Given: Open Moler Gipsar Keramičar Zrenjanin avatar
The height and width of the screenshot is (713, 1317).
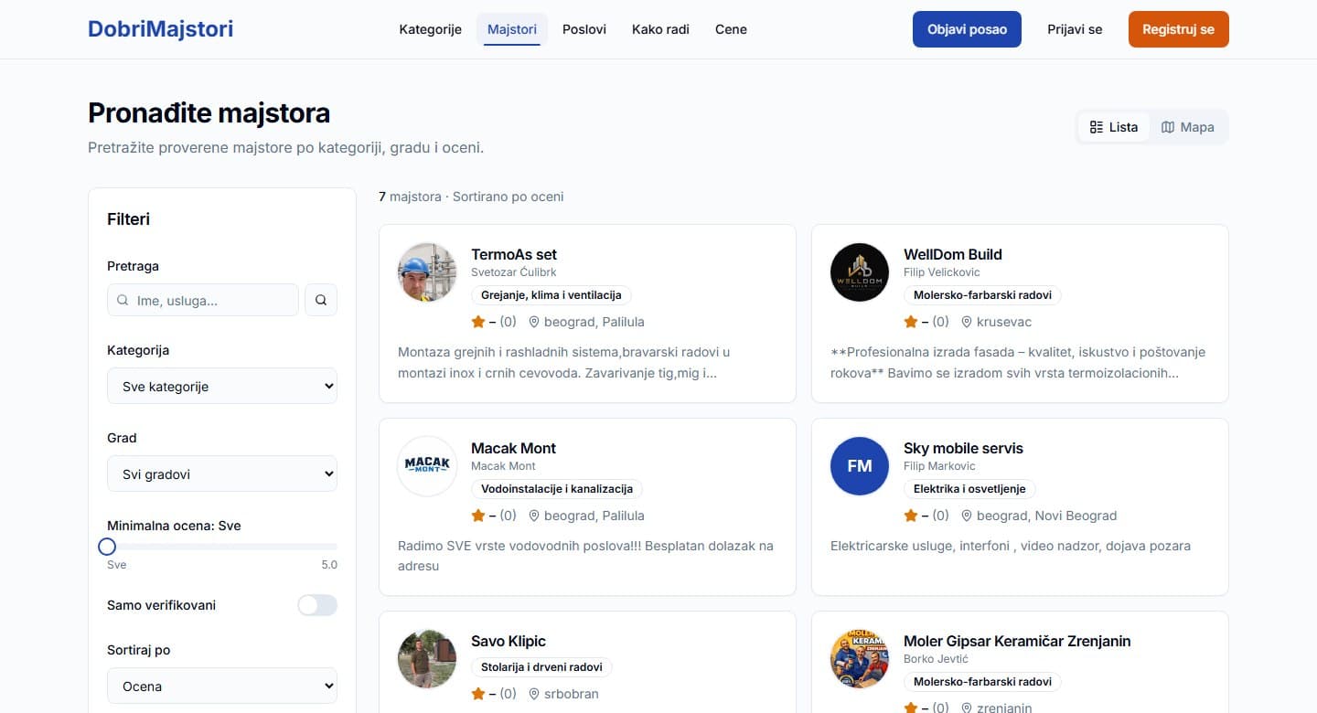Looking at the screenshot, I should click(860, 659).
